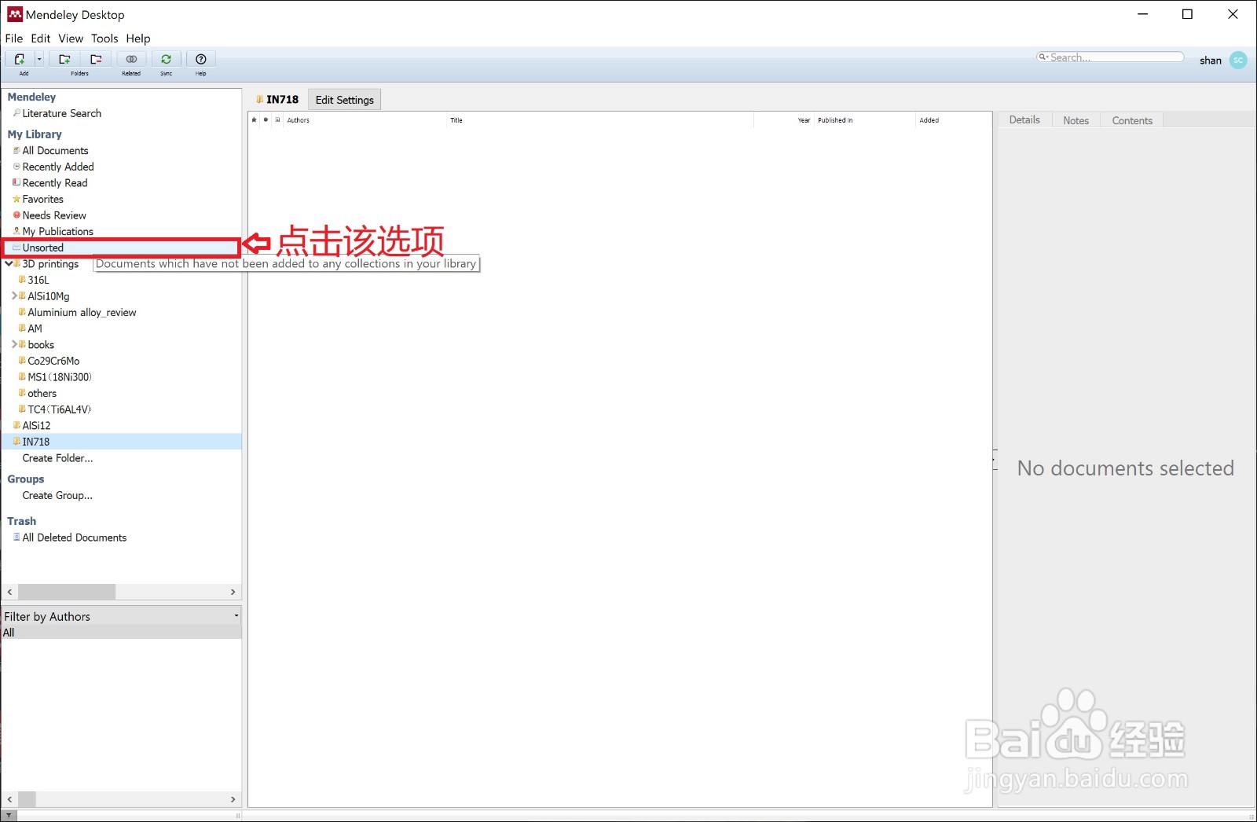
Task: Sort by the Title column header
Action: 599,120
